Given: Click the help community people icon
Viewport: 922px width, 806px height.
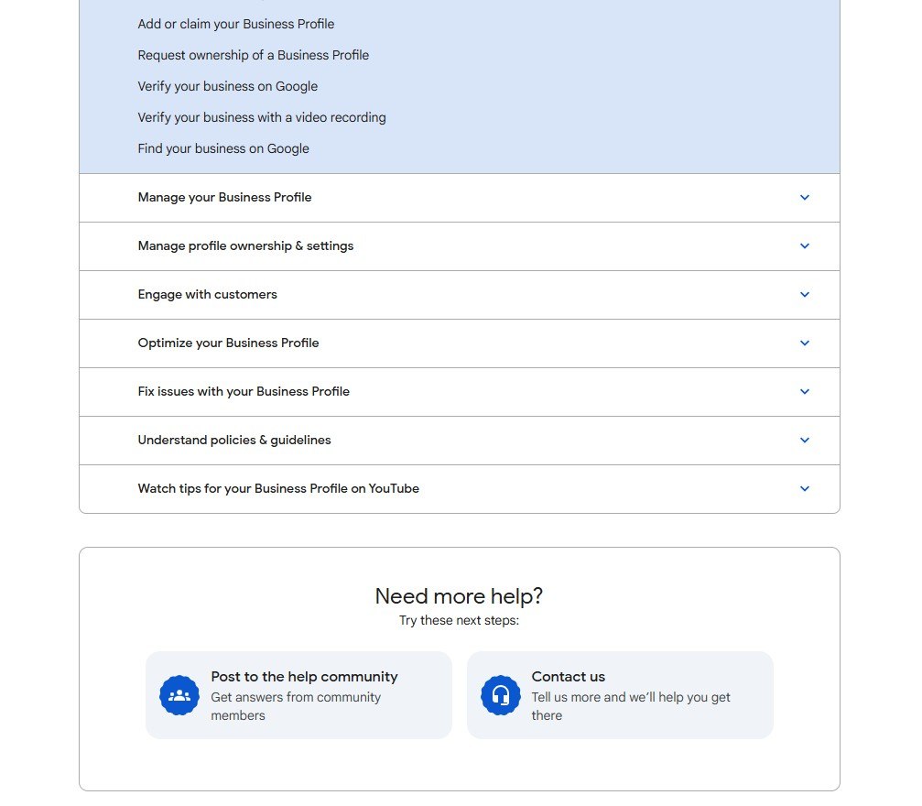Looking at the screenshot, I should tap(179, 695).
